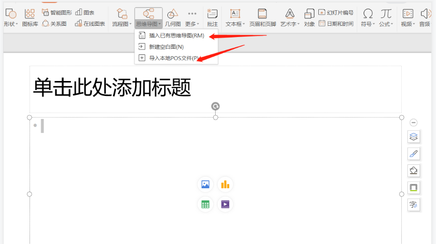Insert 幻灯片编号 slide number
Image resolution: width=436 pixels, height=244 pixels.
pyautogui.click(x=336, y=13)
